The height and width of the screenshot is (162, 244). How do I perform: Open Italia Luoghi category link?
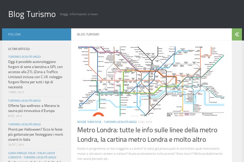point(46,153)
